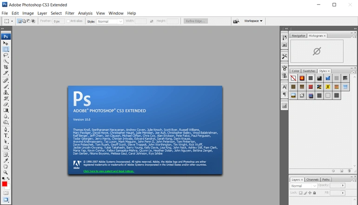This screenshot has height=205, width=358.
Task: Select the History Brush tool
Action: pos(6,98)
